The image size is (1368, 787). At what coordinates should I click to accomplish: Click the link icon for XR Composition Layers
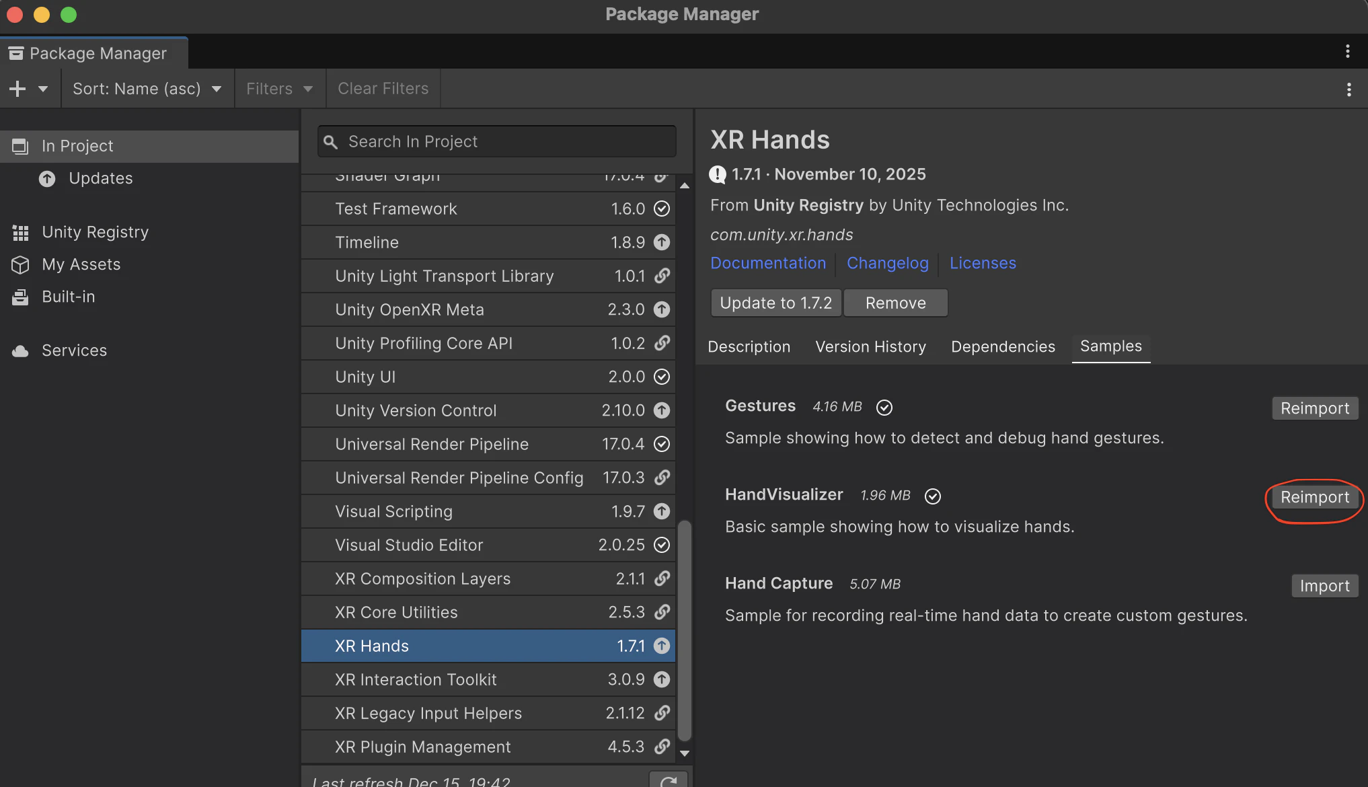click(662, 578)
